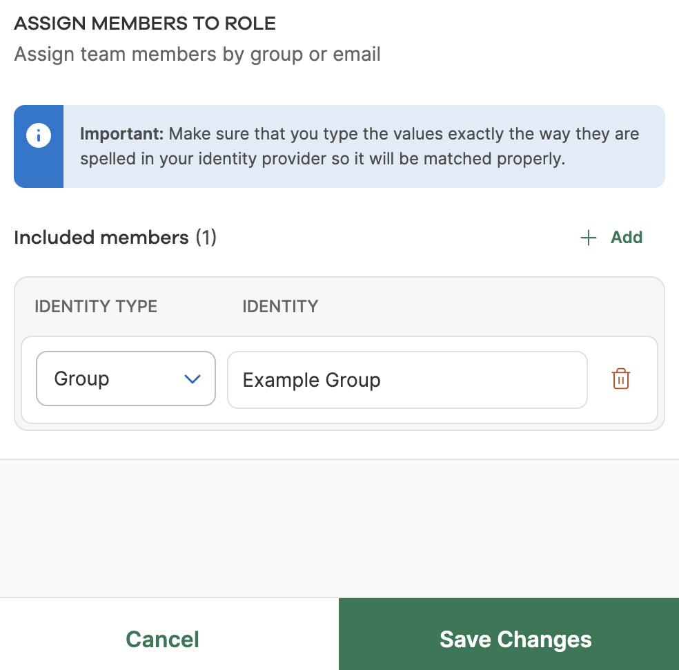679x670 pixels.
Task: Select the green plus sign near Included members
Action: [588, 238]
